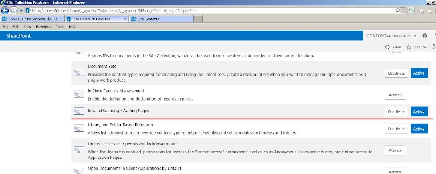This screenshot has width=436, height=174.
Task: Deactivate IntranetBranding - Adding Pages feature
Action: tap(396, 112)
